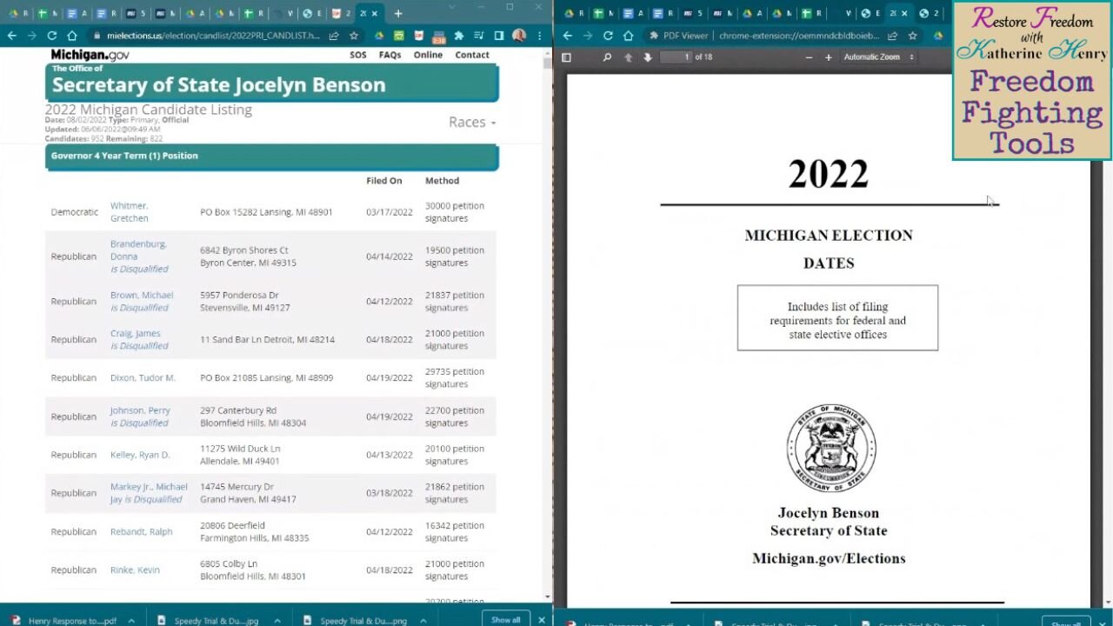Viewport: 1113px width, 626px height.
Task: Bookmark the PDF viewer page
Action: coord(913,36)
